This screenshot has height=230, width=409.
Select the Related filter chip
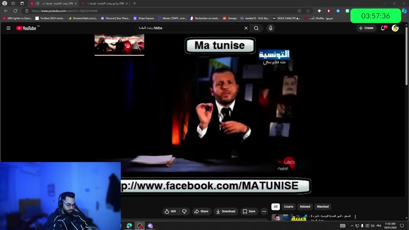(305, 207)
